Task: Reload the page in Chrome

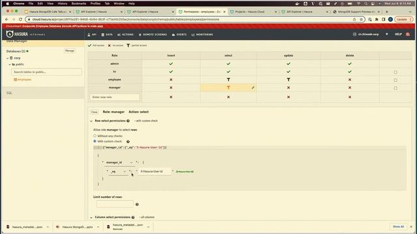Action: (x=20, y=19)
